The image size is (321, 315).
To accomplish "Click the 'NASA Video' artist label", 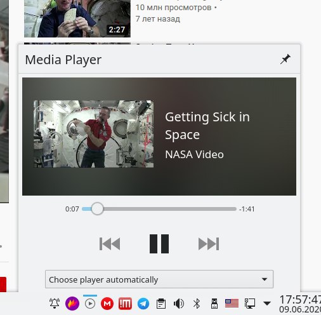I will 194,154.
